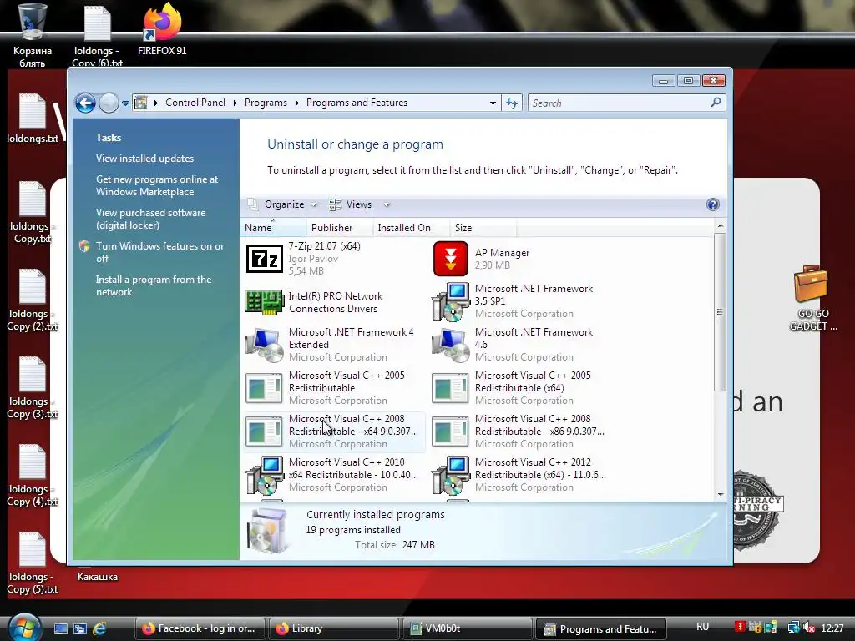The width and height of the screenshot is (855, 641).
Task: Open the loldongs.txt desktop file
Action: pyautogui.click(x=33, y=119)
